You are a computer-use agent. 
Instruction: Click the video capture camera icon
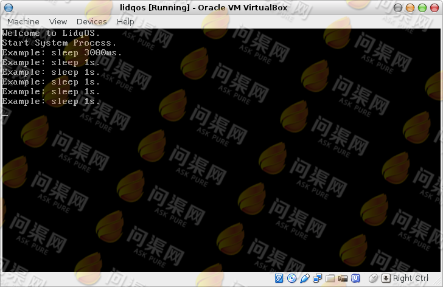(343, 278)
